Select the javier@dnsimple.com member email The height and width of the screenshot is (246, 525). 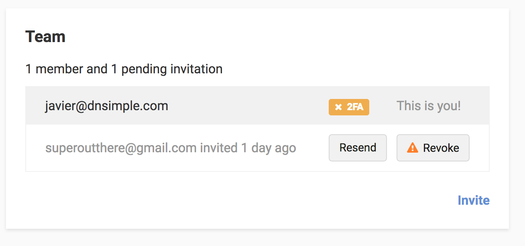(106, 106)
